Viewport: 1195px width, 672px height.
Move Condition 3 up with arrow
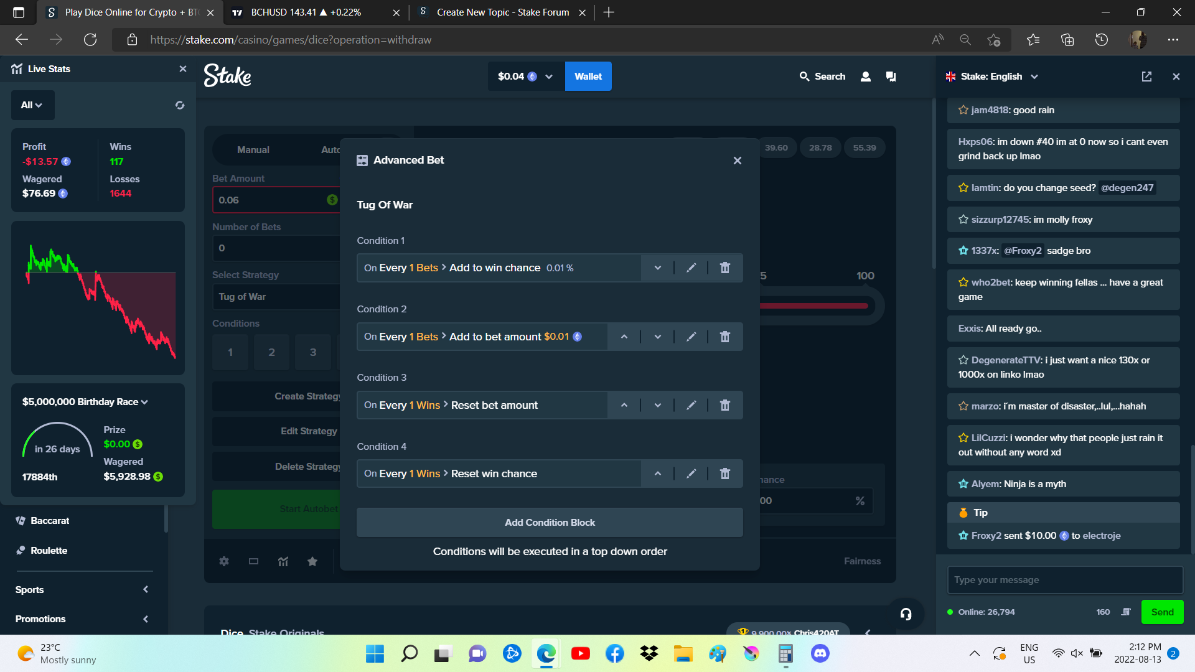[x=624, y=405]
